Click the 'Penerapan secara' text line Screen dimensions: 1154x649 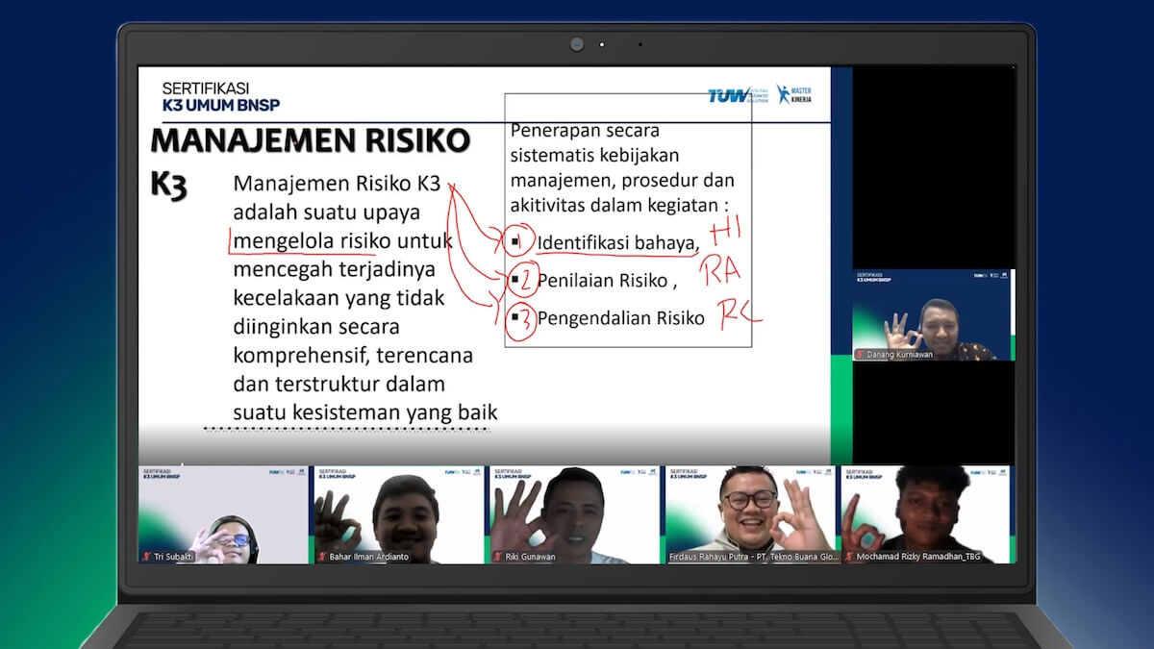coord(585,131)
